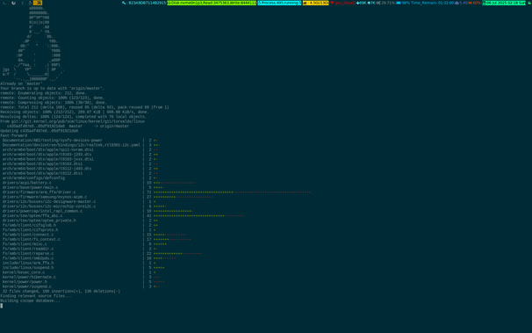
Task: Click the fourth workspace icon
Action: 30,3
